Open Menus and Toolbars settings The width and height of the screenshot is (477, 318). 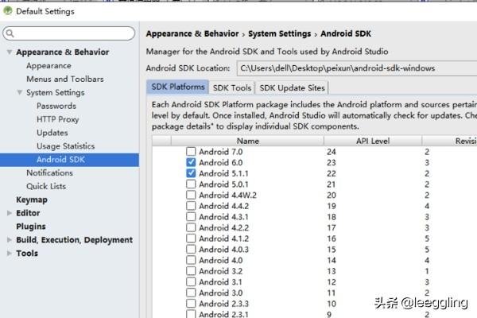pyautogui.click(x=65, y=79)
